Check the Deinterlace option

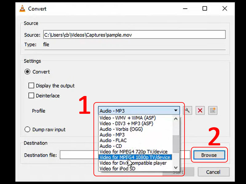(31, 96)
